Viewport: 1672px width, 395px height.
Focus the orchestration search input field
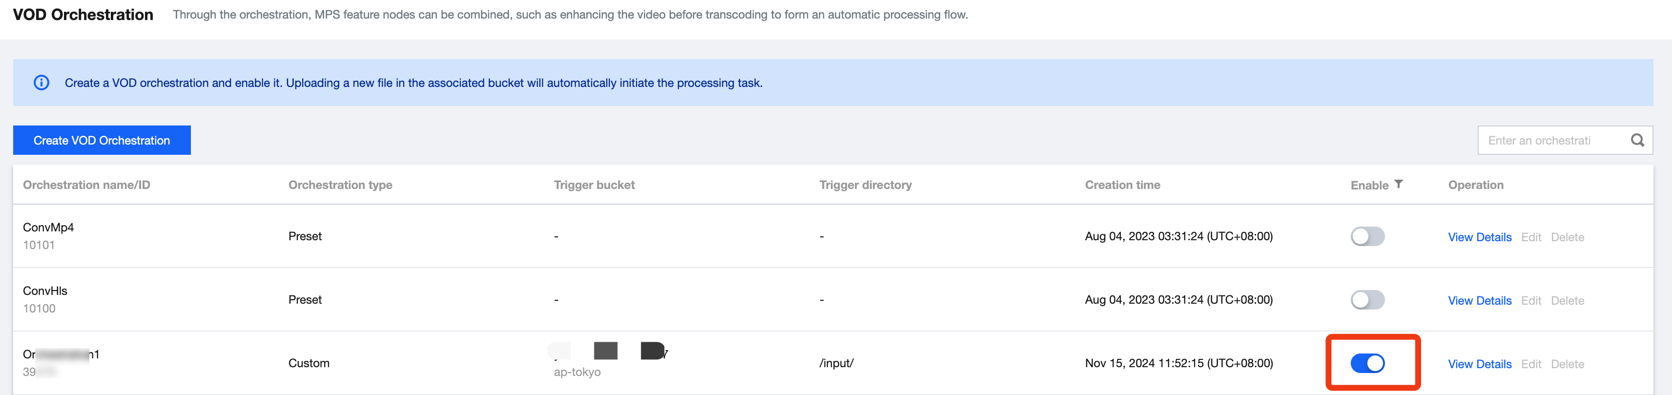1551,140
